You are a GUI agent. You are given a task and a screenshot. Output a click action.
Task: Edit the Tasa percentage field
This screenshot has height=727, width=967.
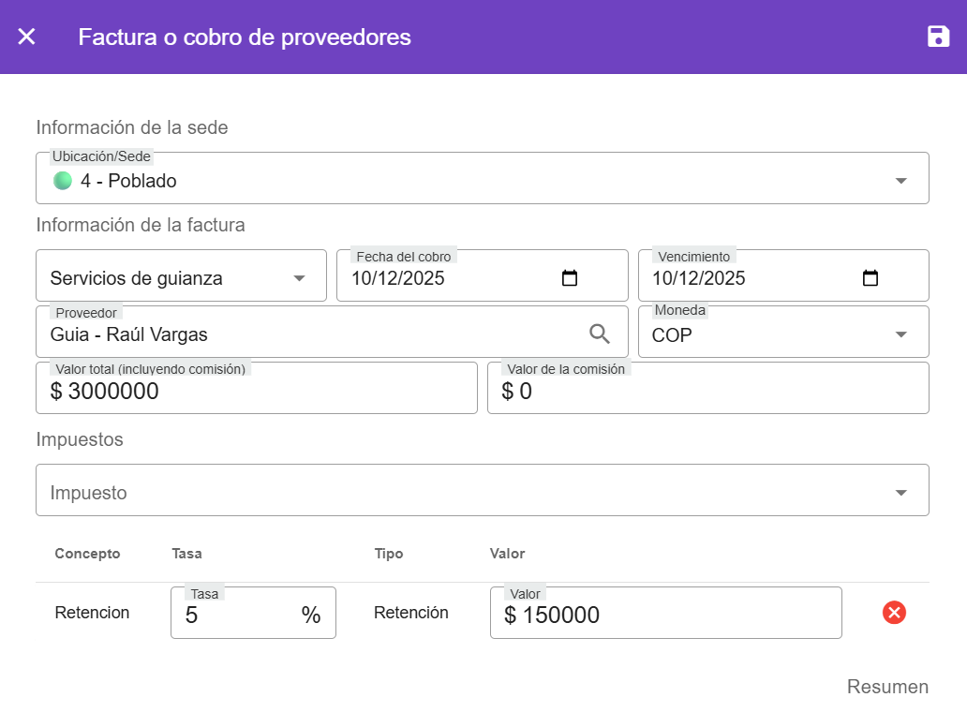tap(239, 616)
